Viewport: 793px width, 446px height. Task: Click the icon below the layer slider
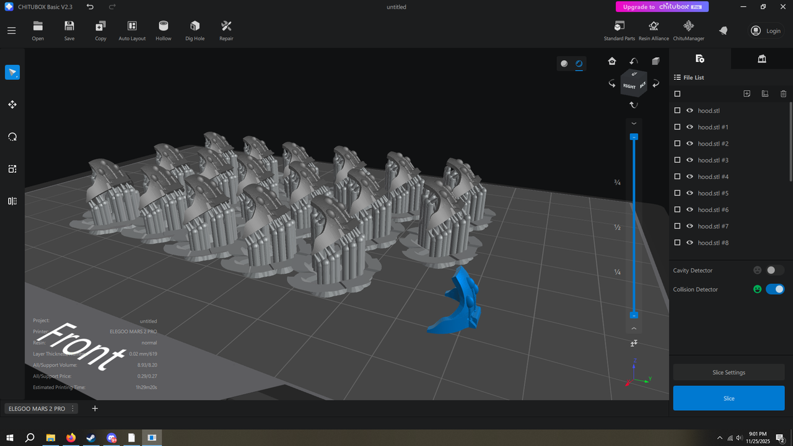click(634, 343)
